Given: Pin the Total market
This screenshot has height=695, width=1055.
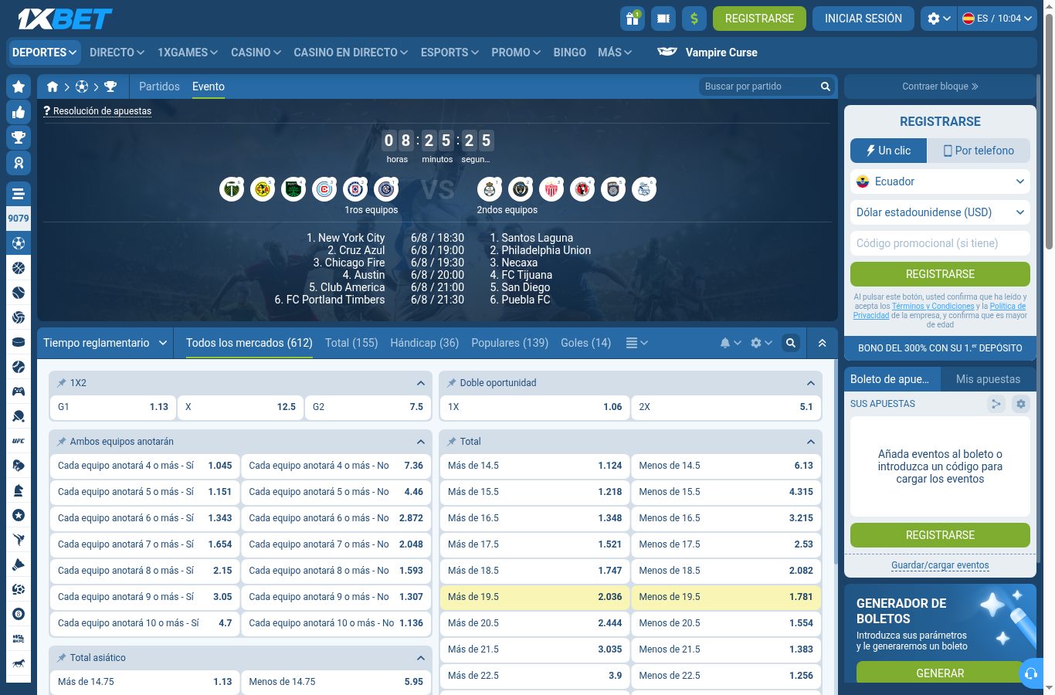Looking at the screenshot, I should 452,442.
